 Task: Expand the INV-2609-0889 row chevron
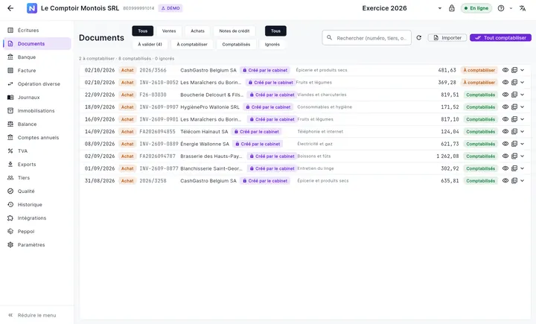523,144
